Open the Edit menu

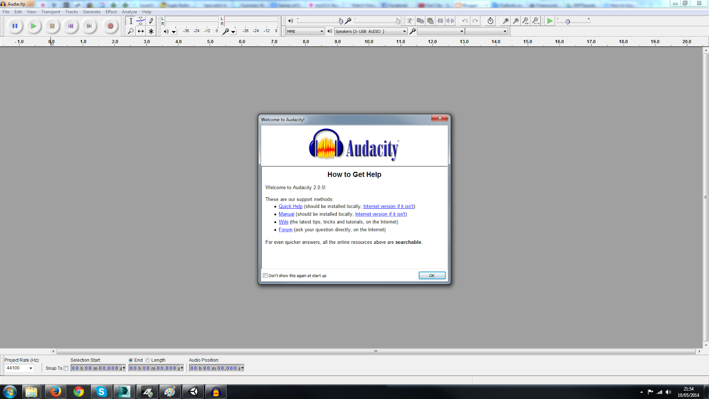tap(18, 12)
